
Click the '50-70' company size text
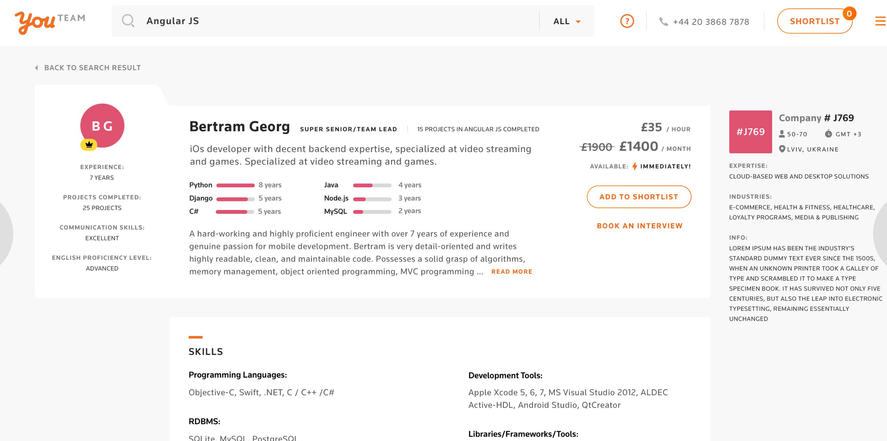pos(797,134)
